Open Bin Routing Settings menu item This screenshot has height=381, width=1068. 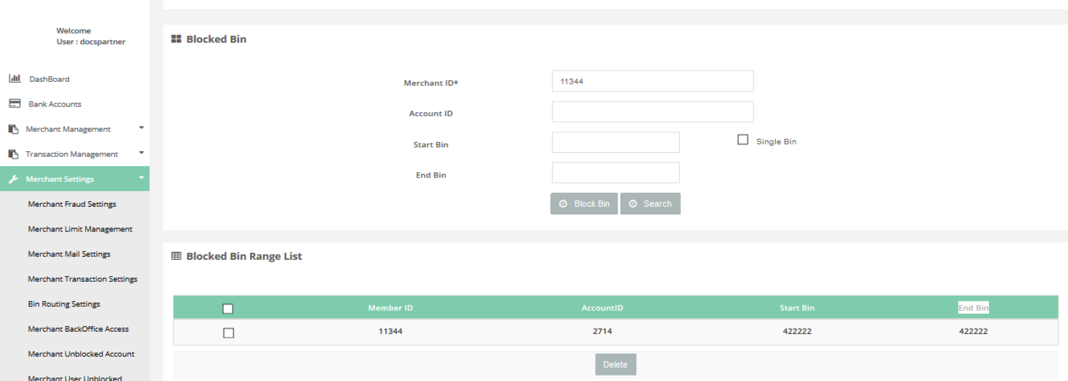64,304
